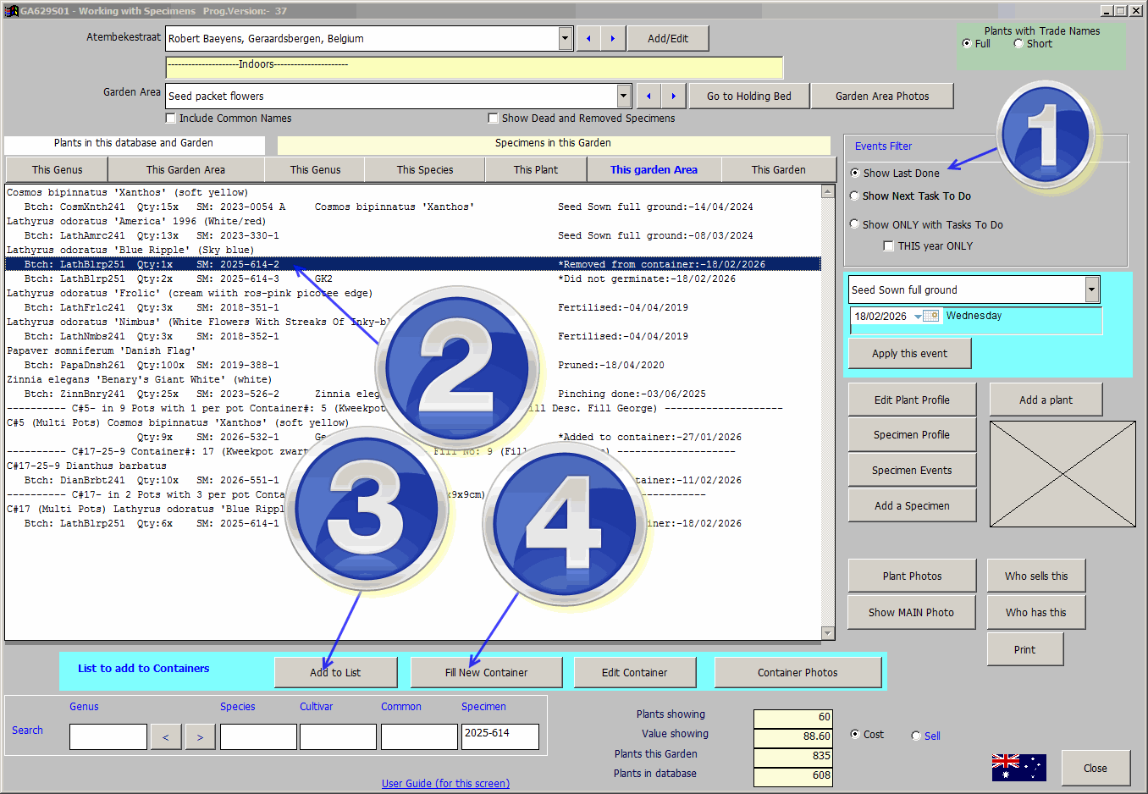Image resolution: width=1148 pixels, height=794 pixels.
Task: Click search previous '<' button
Action: 166,737
